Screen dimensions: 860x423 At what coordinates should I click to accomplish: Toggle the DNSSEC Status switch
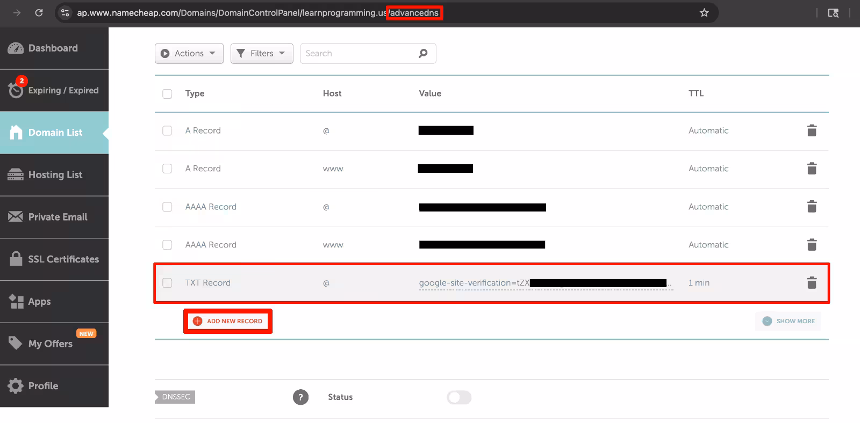click(459, 397)
